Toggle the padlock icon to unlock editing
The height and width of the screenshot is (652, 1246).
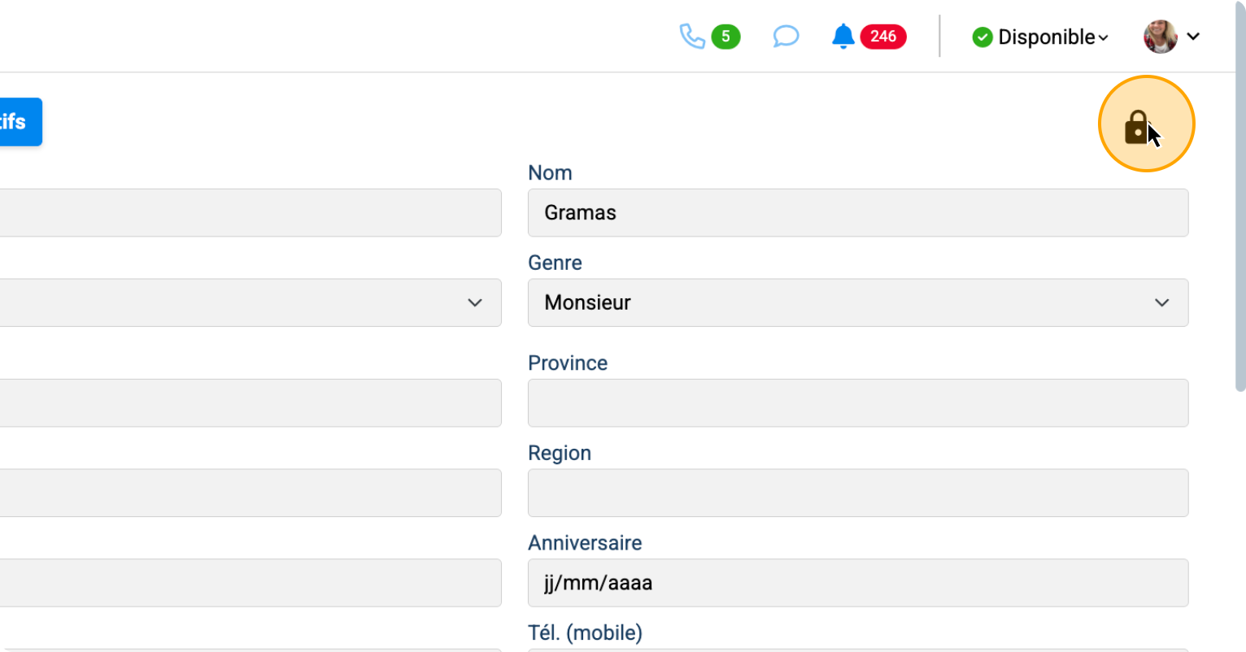tap(1137, 127)
